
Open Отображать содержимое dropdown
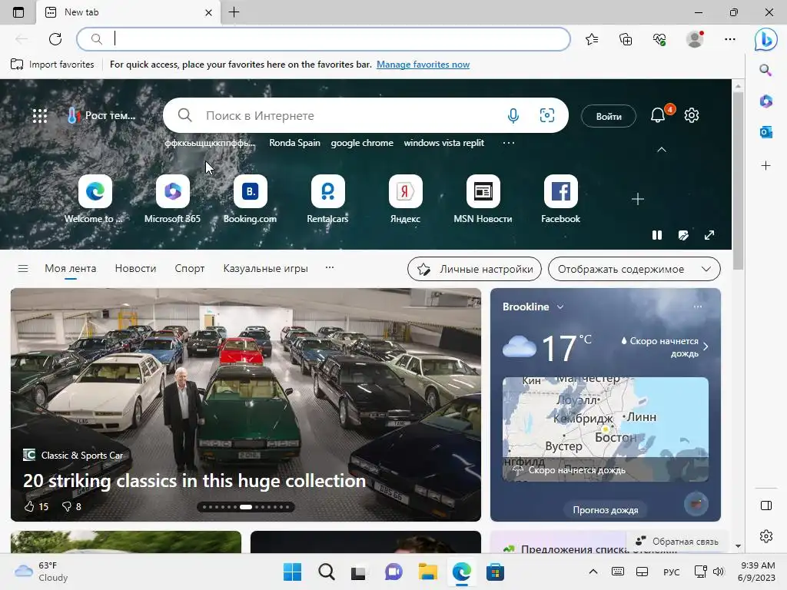(x=634, y=269)
